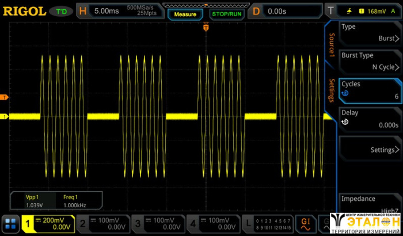
Task: Enable channel 2 at 100mV
Action: [x=102, y=223]
